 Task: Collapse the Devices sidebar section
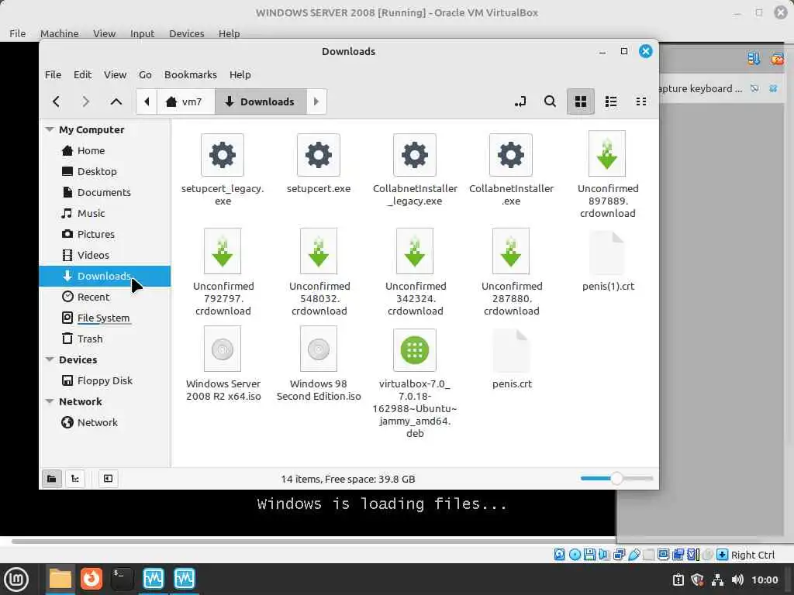(50, 359)
